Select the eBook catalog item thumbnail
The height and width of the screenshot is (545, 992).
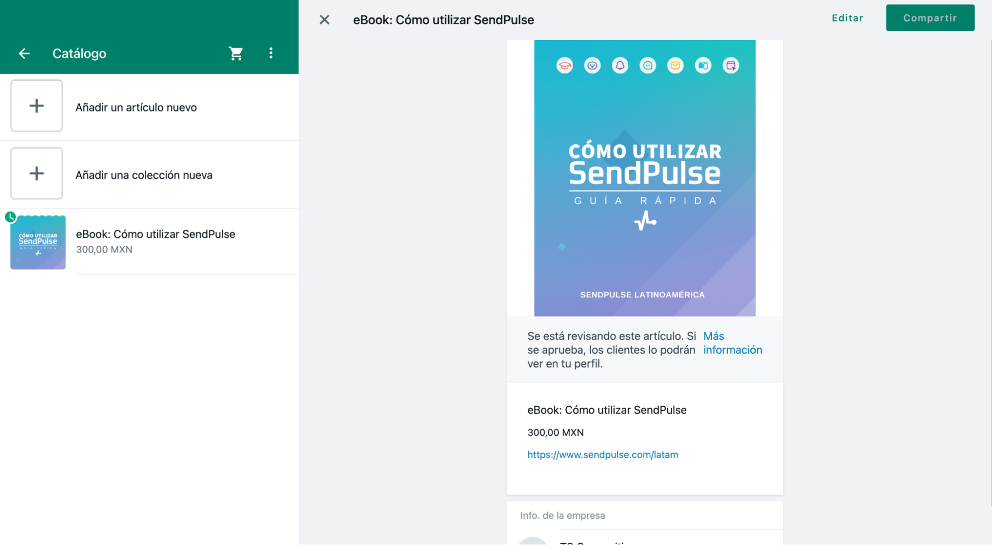[x=38, y=242]
